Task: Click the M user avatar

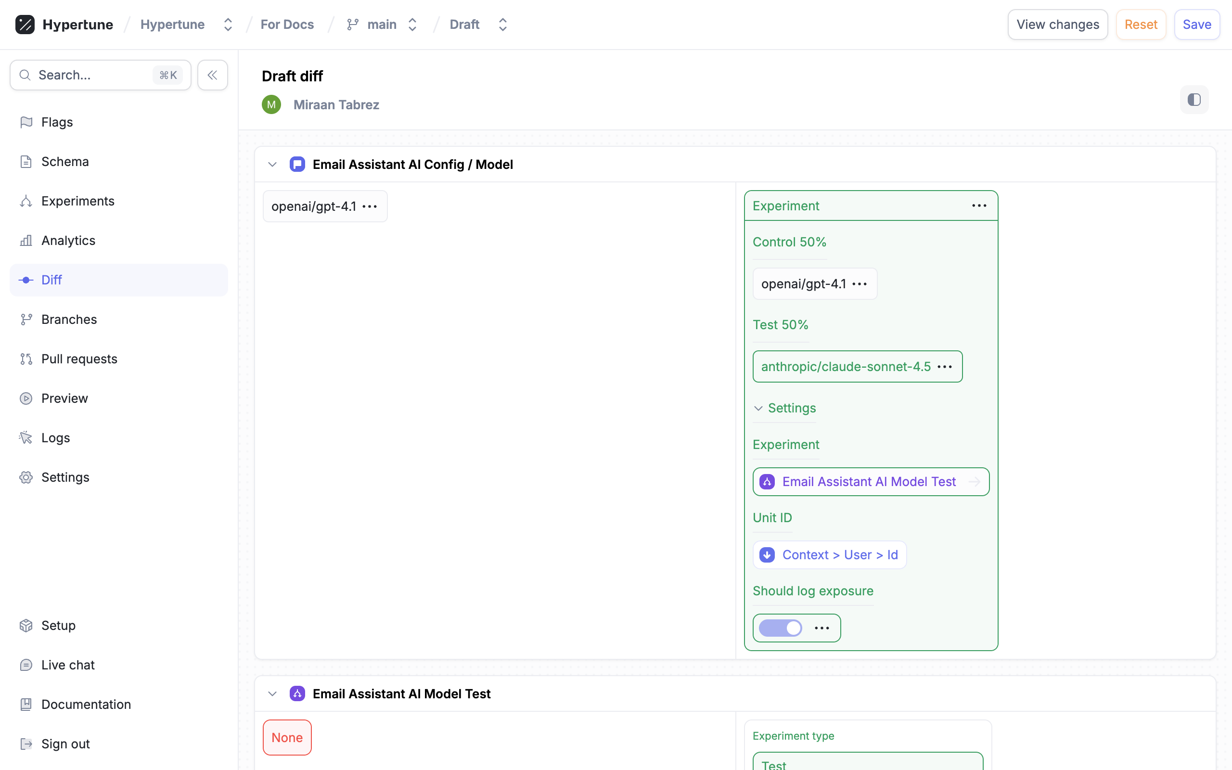Action: pos(271,105)
